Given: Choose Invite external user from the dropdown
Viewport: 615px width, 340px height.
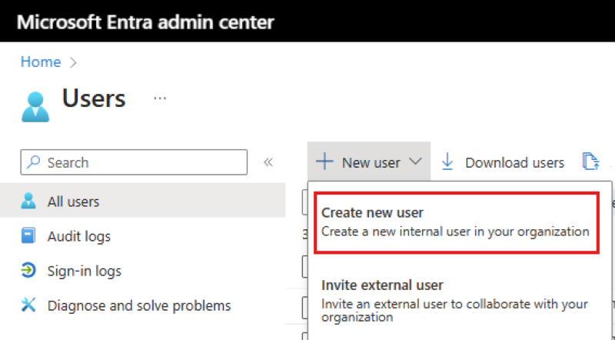Looking at the screenshot, I should coord(457,300).
